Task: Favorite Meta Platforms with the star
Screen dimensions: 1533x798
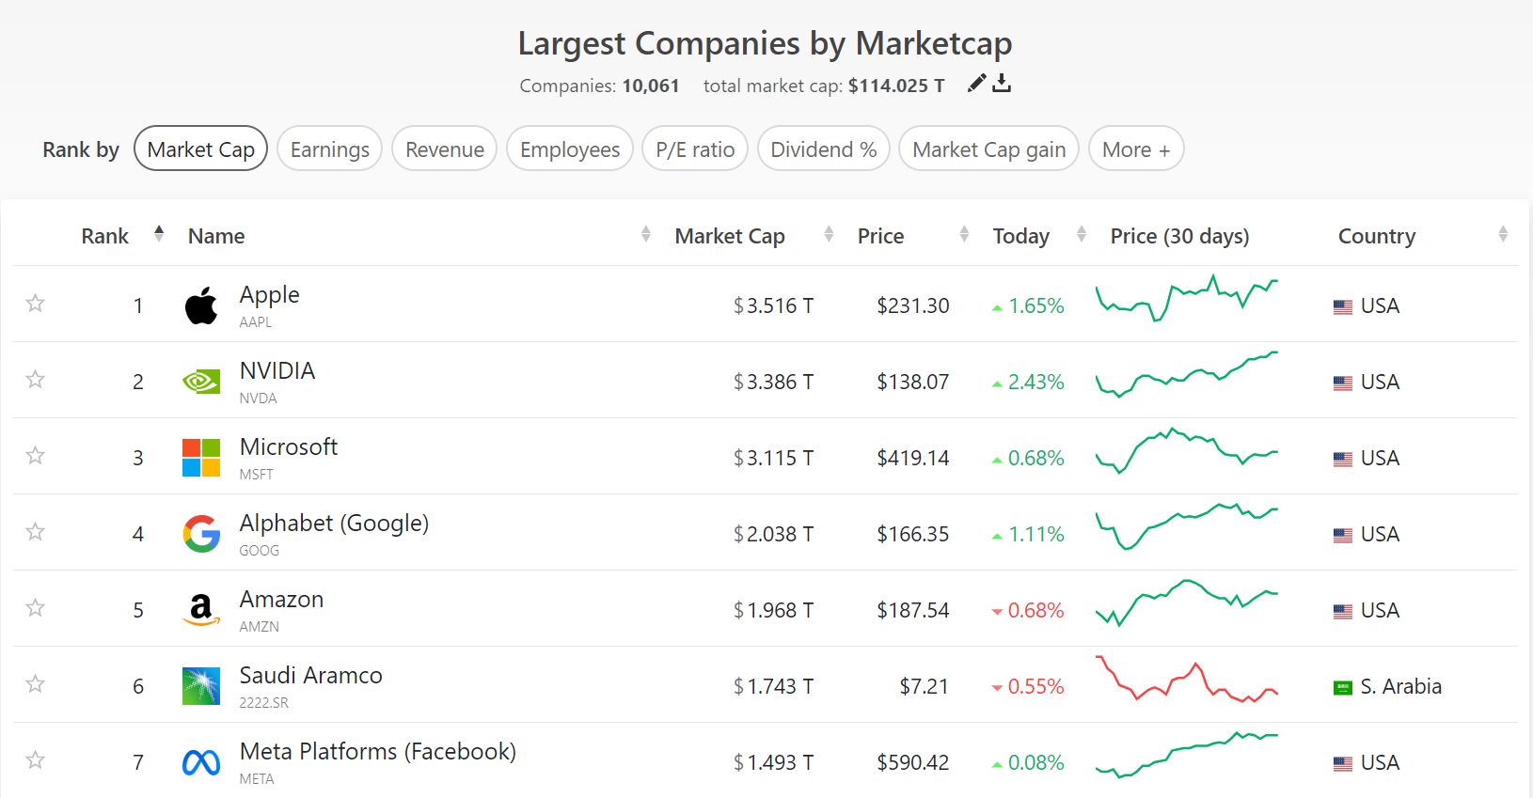Action: tap(35, 759)
